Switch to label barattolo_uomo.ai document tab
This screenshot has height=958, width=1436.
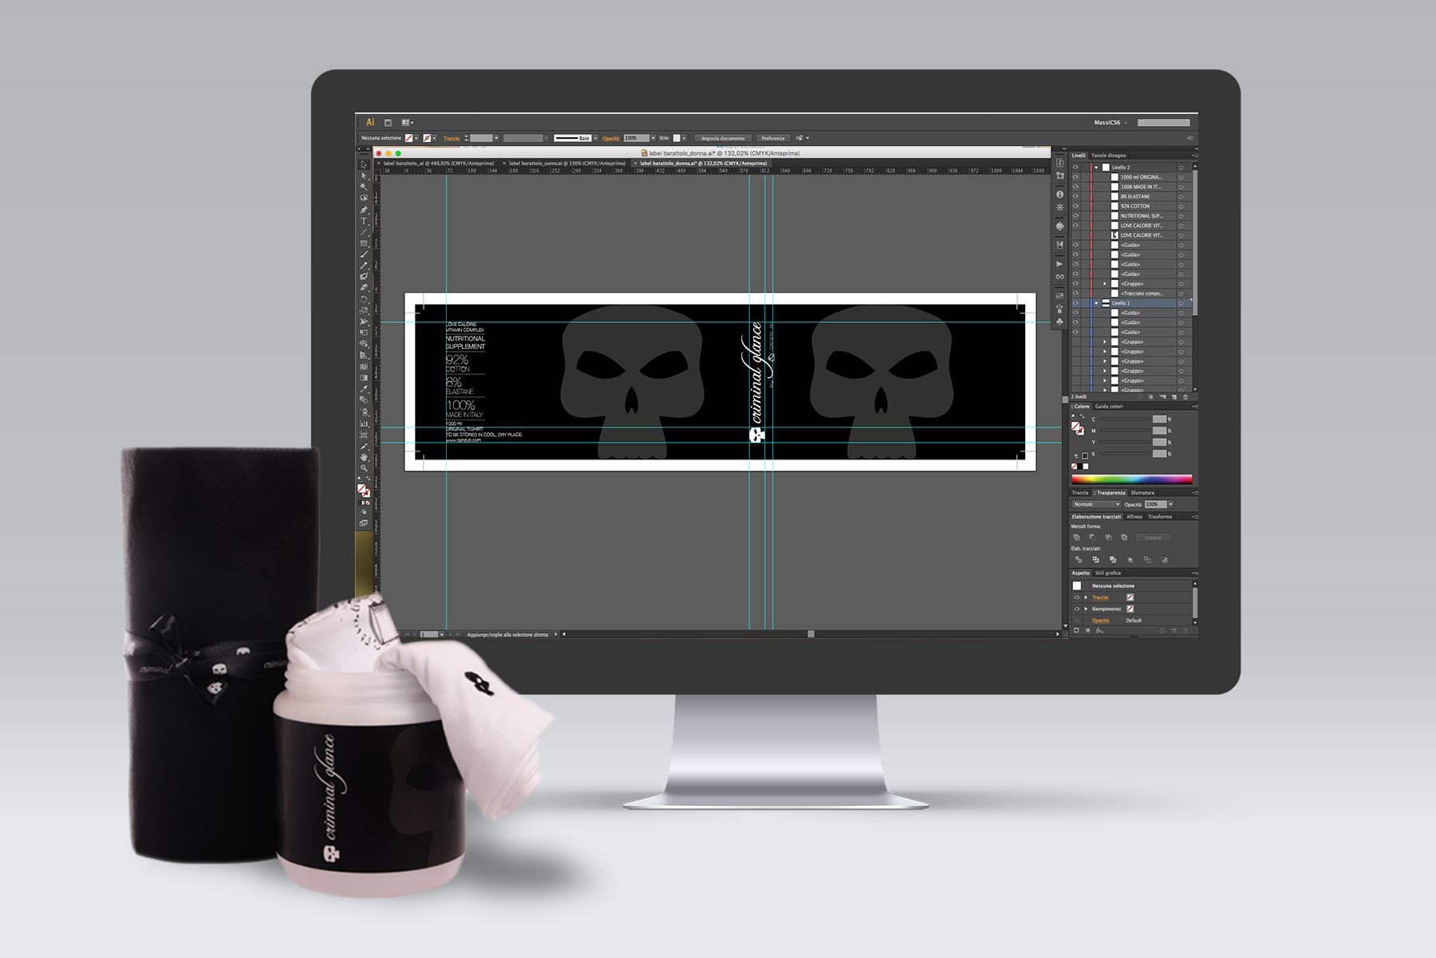[566, 164]
